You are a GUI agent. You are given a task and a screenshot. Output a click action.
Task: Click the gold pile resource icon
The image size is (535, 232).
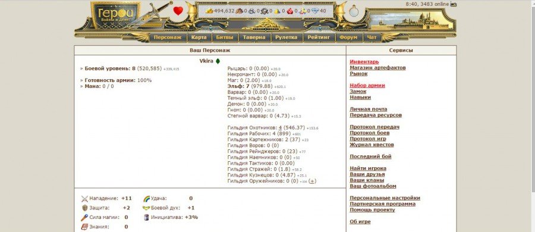(209, 11)
